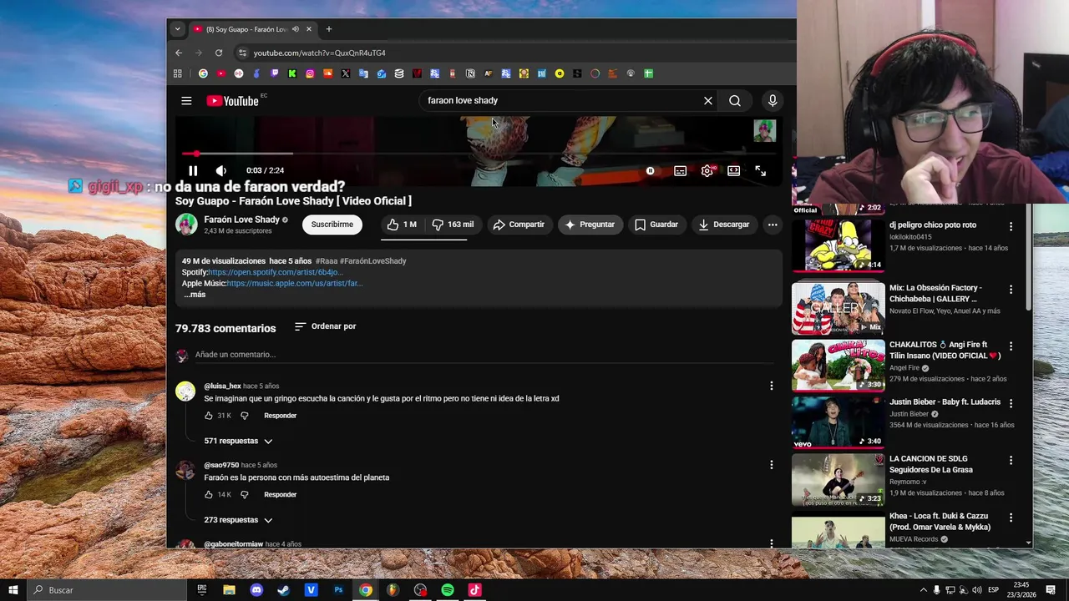The height and width of the screenshot is (601, 1069).
Task: Open Faraón Love Shady channel name
Action: point(242,220)
